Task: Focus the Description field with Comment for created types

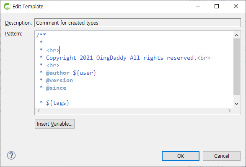Action: [137, 23]
